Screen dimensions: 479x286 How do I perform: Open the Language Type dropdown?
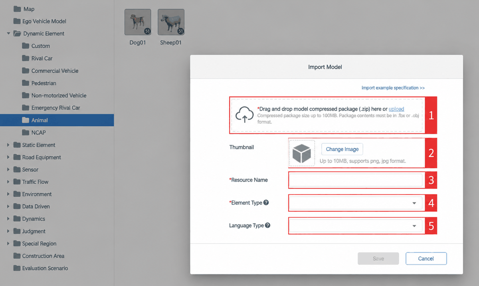[356, 226]
